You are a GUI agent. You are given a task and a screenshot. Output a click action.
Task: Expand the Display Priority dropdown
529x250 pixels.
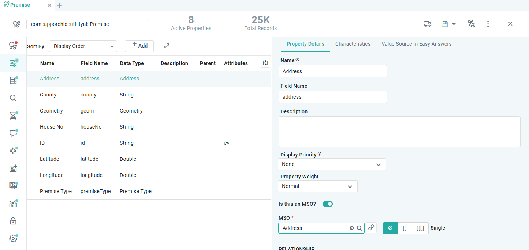point(332,164)
